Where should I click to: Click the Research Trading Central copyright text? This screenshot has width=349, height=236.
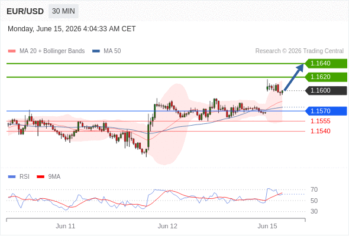pos(299,51)
